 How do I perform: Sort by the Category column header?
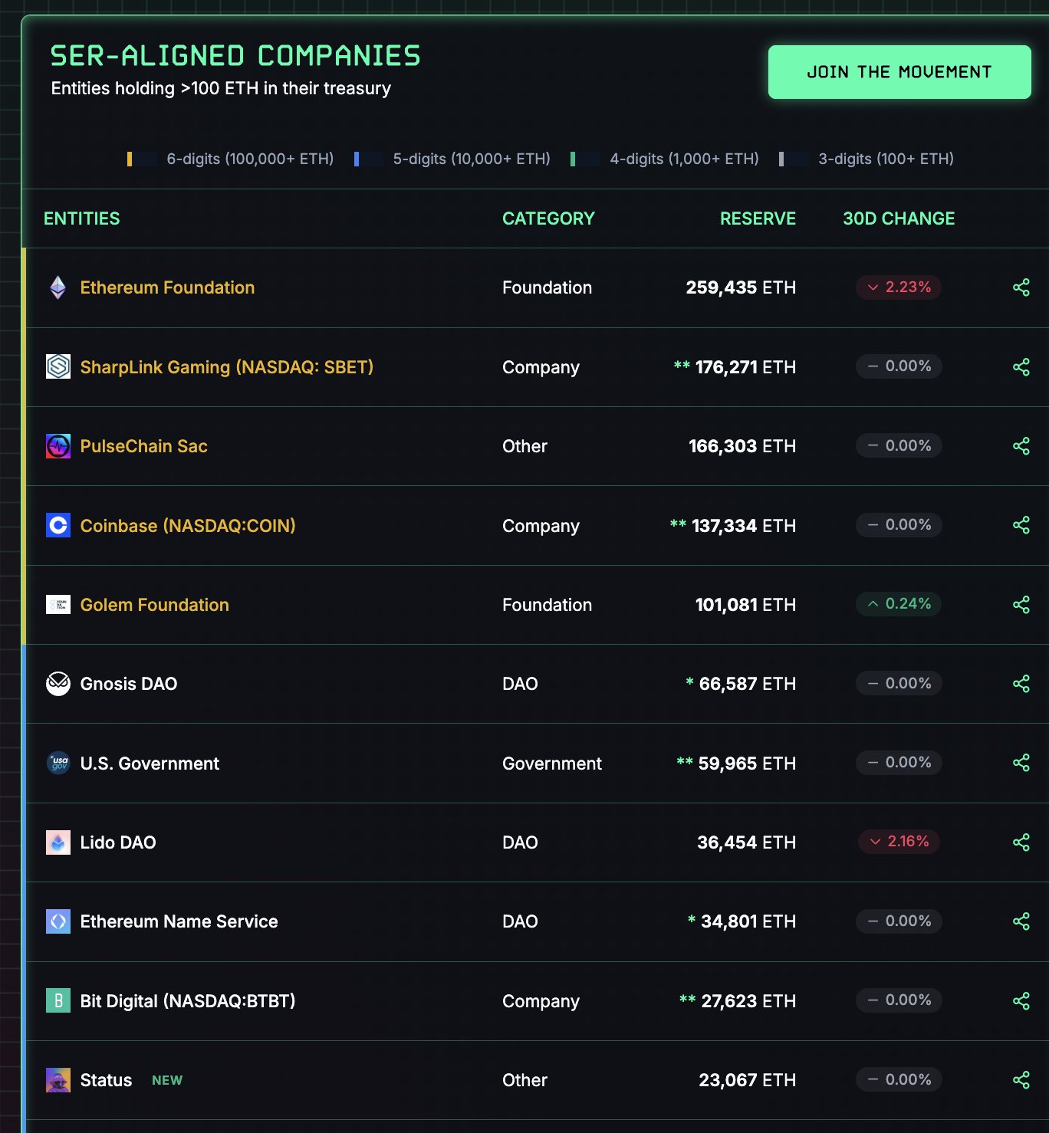(548, 218)
